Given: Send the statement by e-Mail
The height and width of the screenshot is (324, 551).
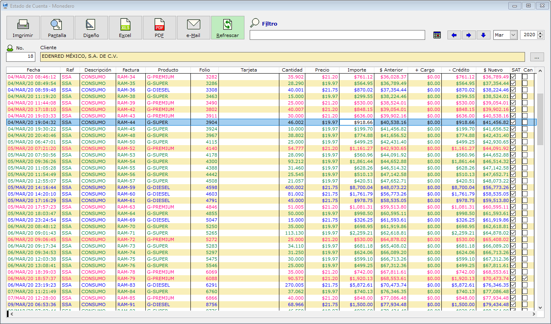Looking at the screenshot, I should [193, 27].
